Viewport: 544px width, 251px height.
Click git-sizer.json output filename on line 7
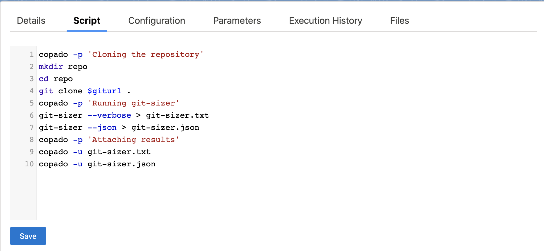click(165, 128)
